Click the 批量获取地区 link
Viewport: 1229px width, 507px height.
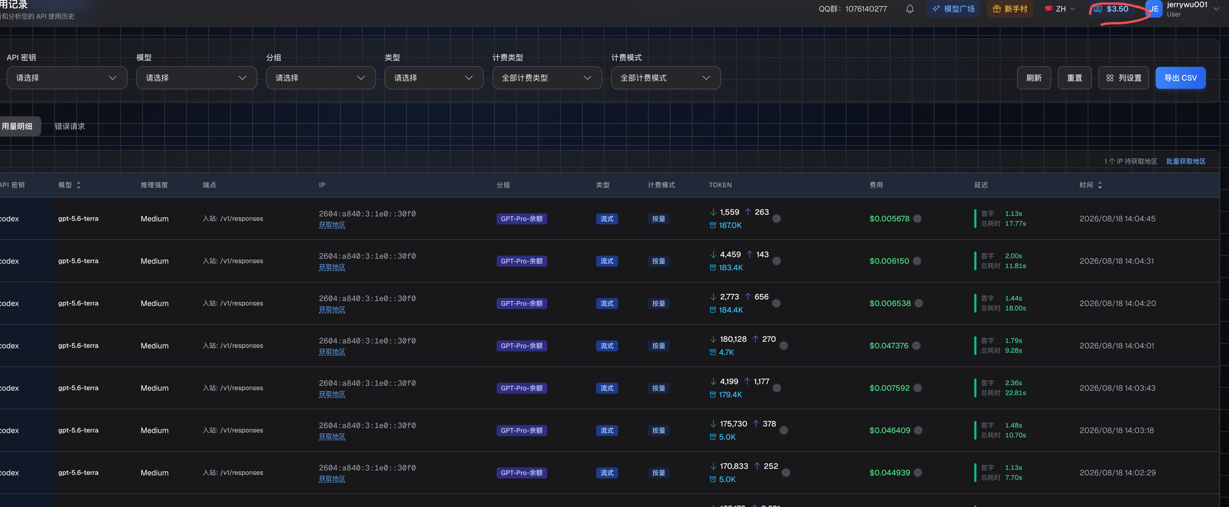coord(1185,161)
